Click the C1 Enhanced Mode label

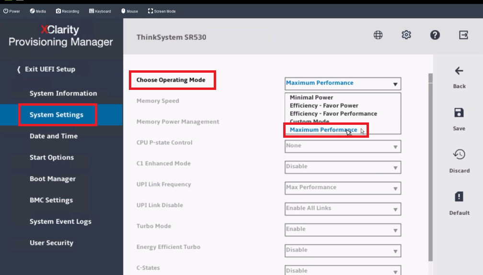click(x=163, y=164)
